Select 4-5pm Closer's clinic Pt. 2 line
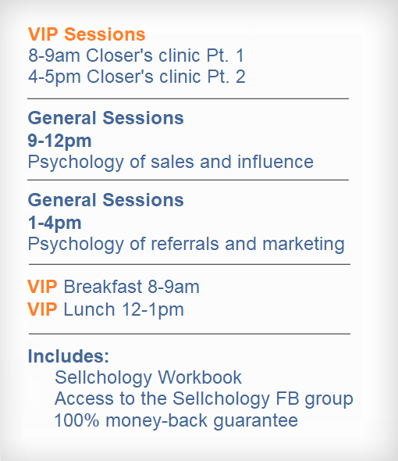This screenshot has width=398, height=461. tap(137, 77)
